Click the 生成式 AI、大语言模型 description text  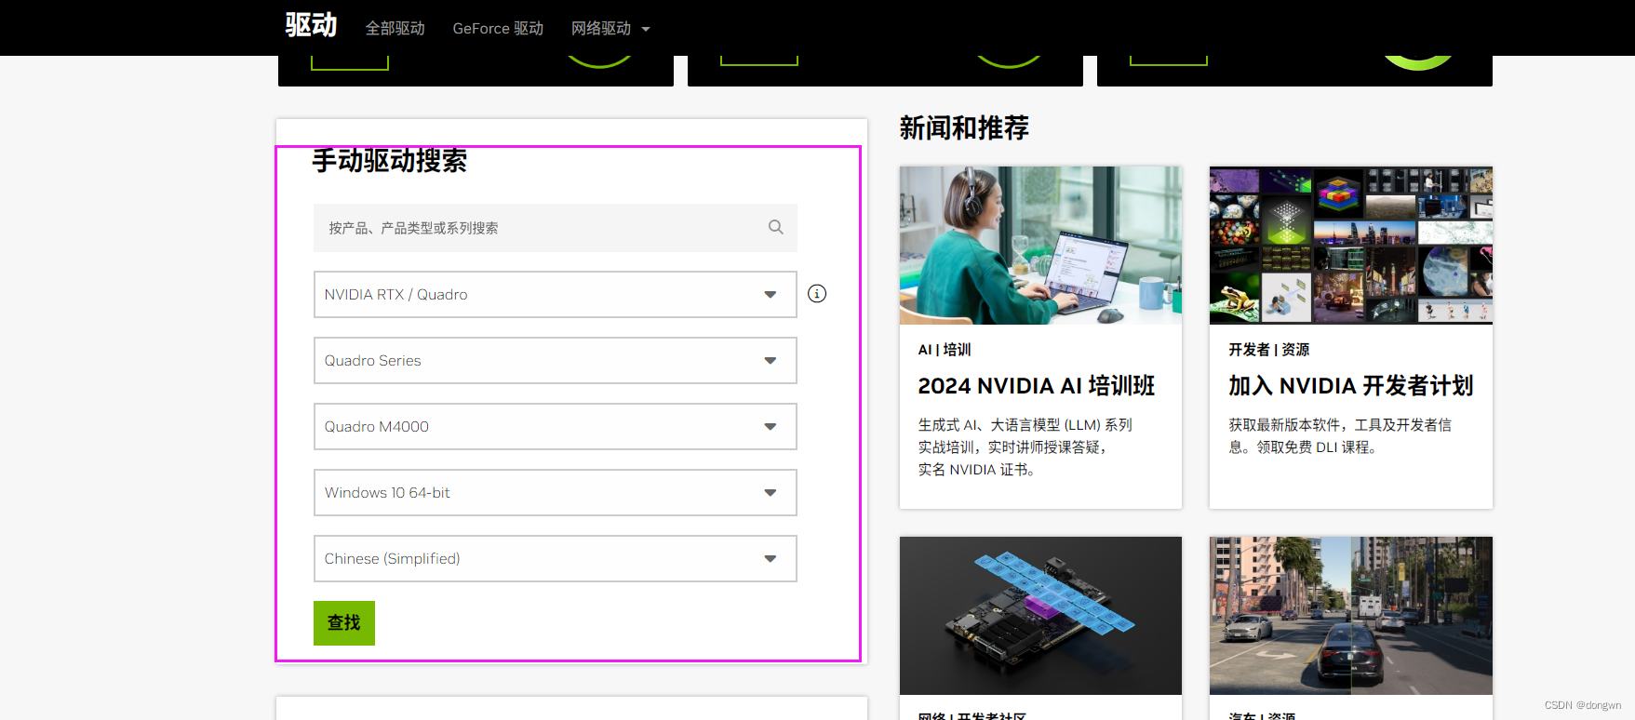coord(1025,447)
